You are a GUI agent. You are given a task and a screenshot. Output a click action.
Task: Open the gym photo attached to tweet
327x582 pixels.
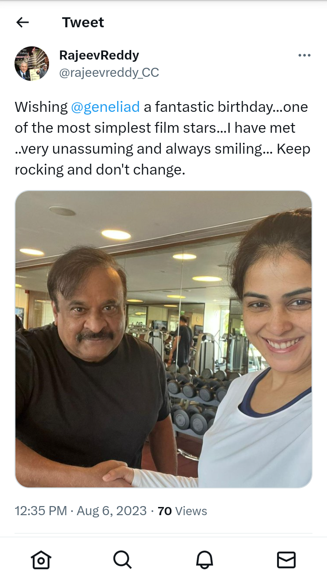tap(163, 339)
